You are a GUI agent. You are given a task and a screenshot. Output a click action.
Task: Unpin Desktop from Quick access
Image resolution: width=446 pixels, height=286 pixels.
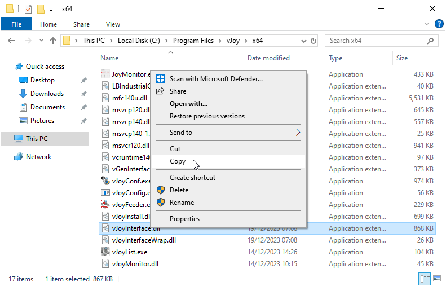[83, 80]
